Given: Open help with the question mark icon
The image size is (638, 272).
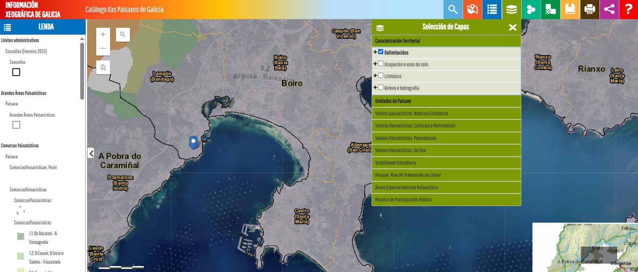Looking at the screenshot, I should point(628,9).
